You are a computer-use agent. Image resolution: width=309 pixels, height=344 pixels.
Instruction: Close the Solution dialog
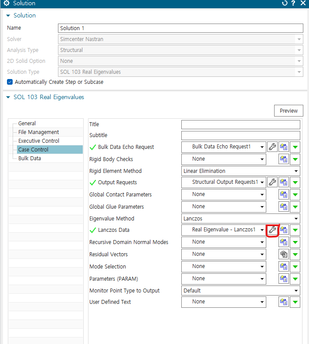click(303, 3)
